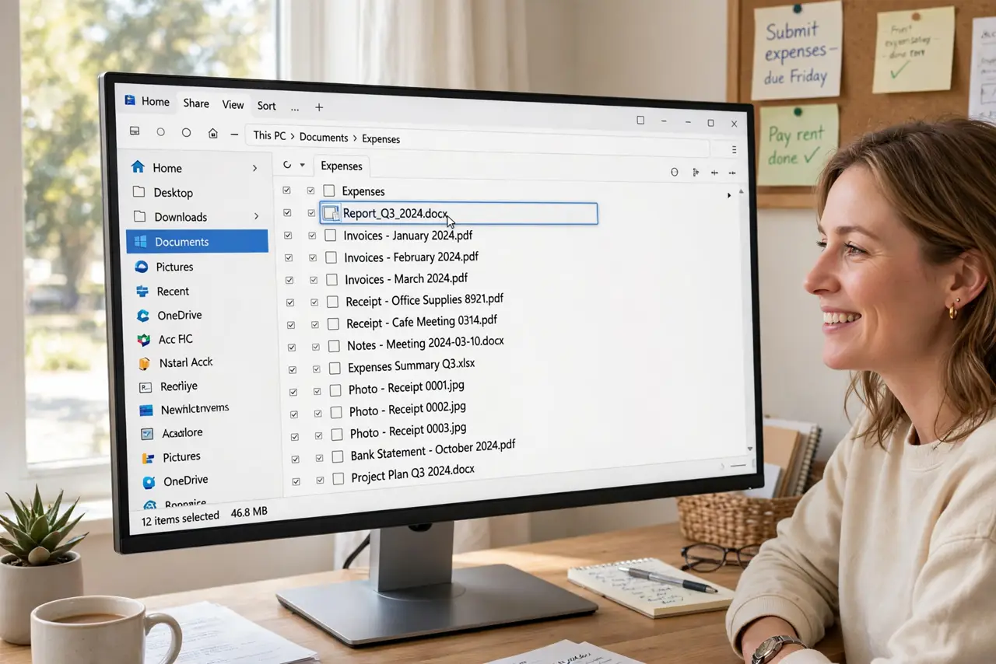Go to Documents in the breadcrumb path
Image resolution: width=996 pixels, height=664 pixels.
coord(324,138)
